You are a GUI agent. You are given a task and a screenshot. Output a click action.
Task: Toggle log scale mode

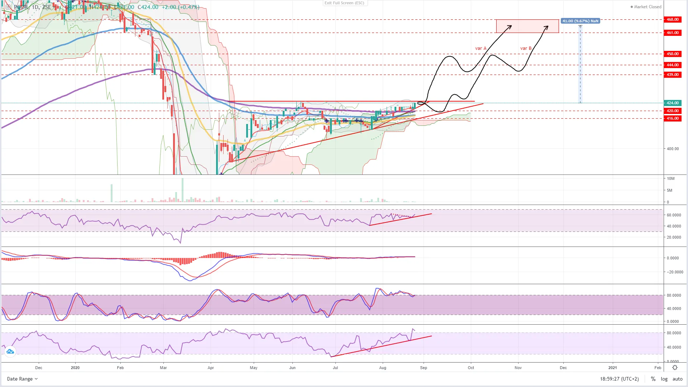pos(664,379)
